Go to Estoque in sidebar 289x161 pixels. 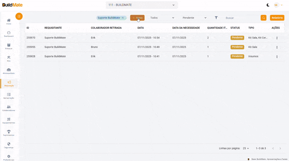[x=9, y=46]
